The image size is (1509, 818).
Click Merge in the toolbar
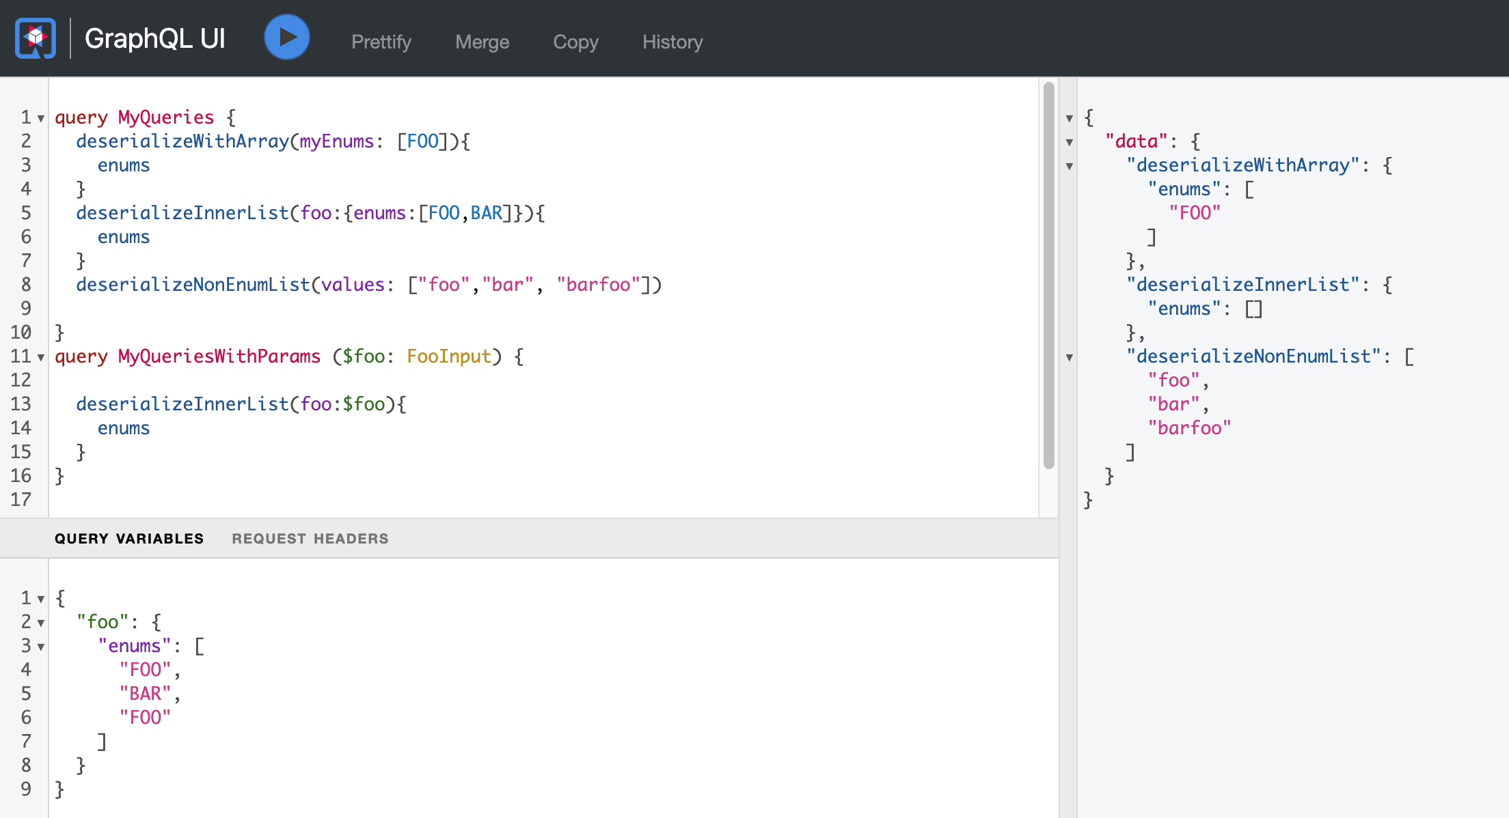482,42
